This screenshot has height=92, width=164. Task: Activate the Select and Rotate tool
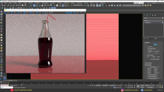(37, 5)
